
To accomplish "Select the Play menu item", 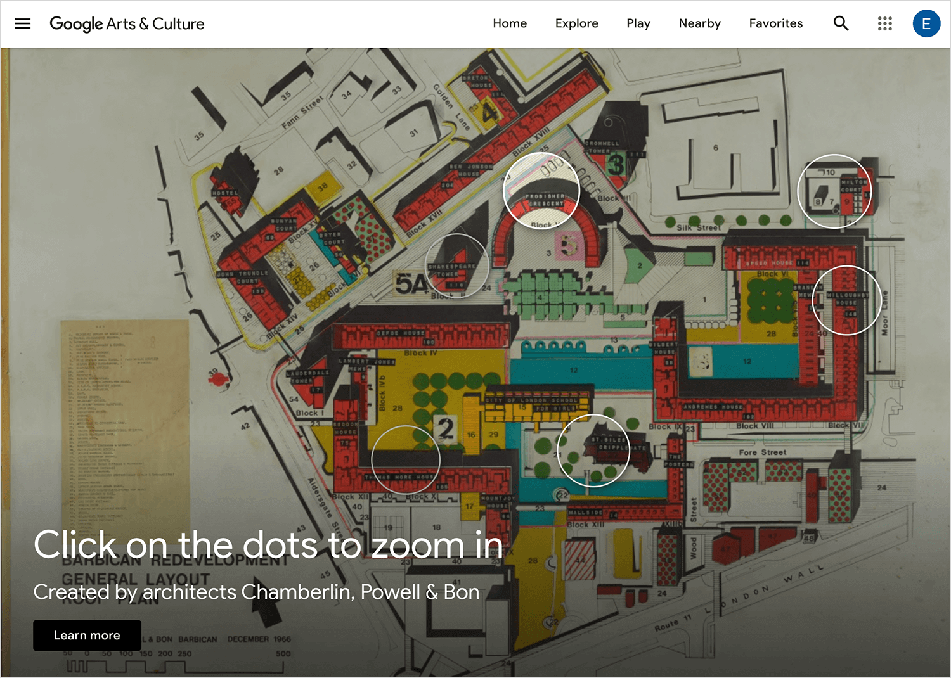I will (x=638, y=23).
